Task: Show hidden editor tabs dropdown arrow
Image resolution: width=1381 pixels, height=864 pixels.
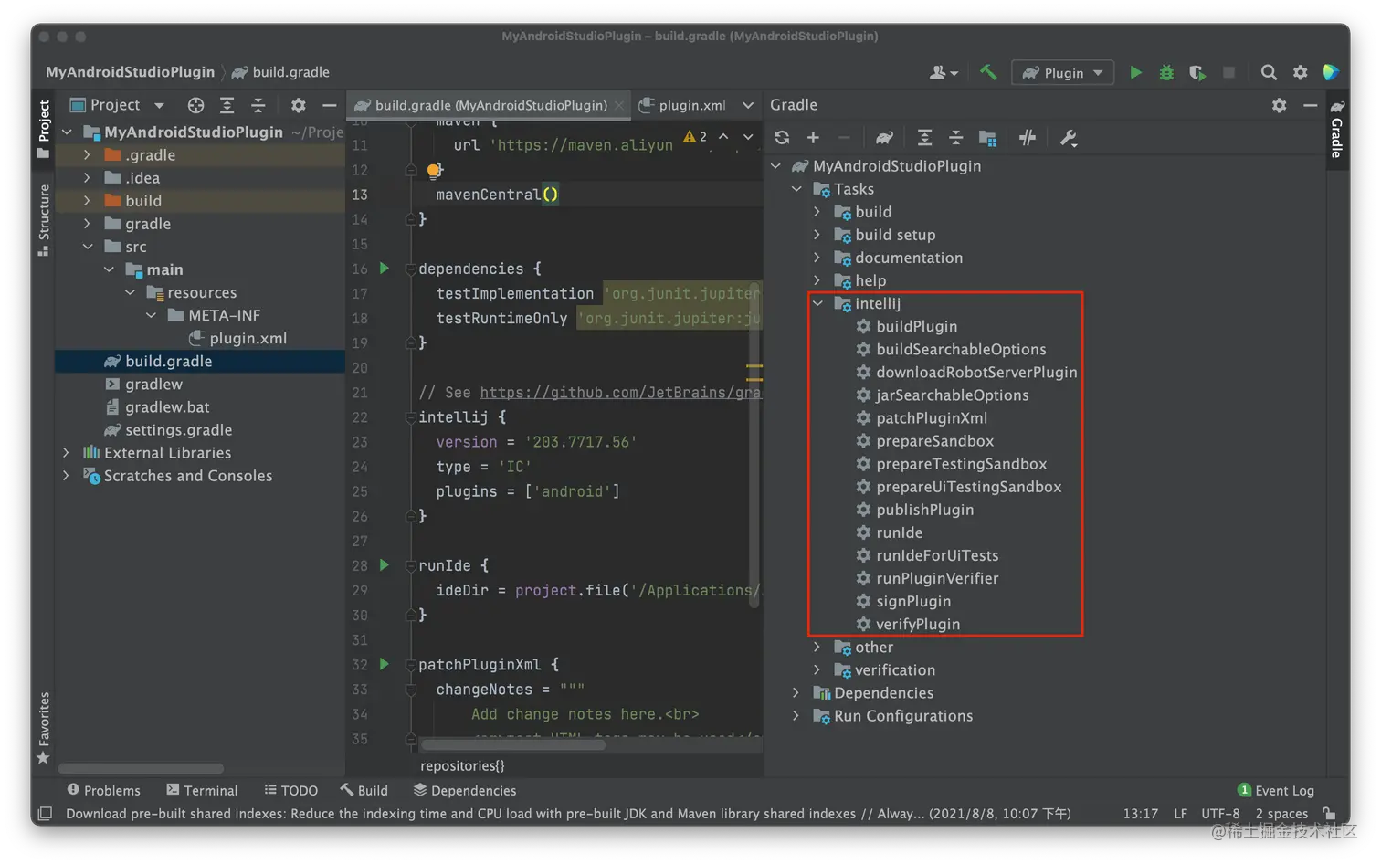Action: [748, 105]
